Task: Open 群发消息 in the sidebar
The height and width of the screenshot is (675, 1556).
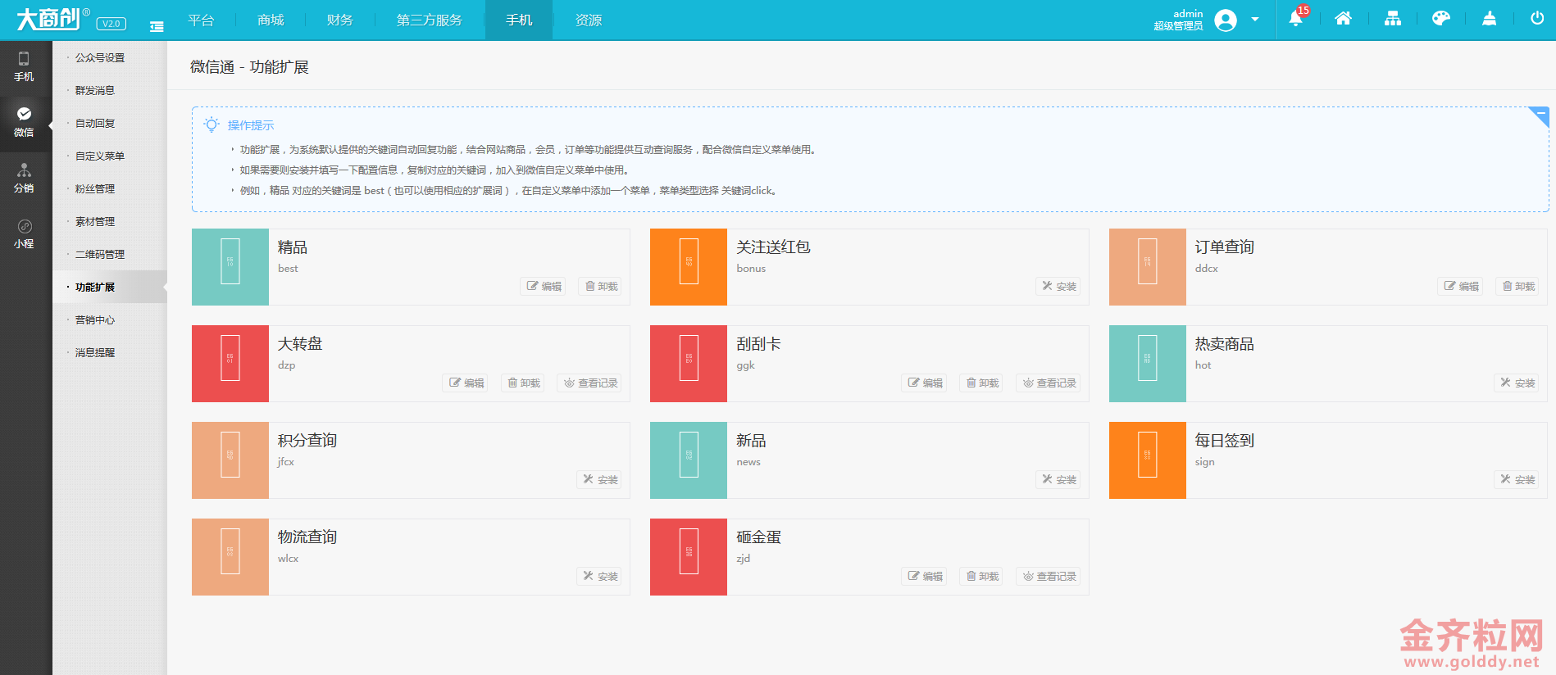Action: pyautogui.click(x=95, y=90)
